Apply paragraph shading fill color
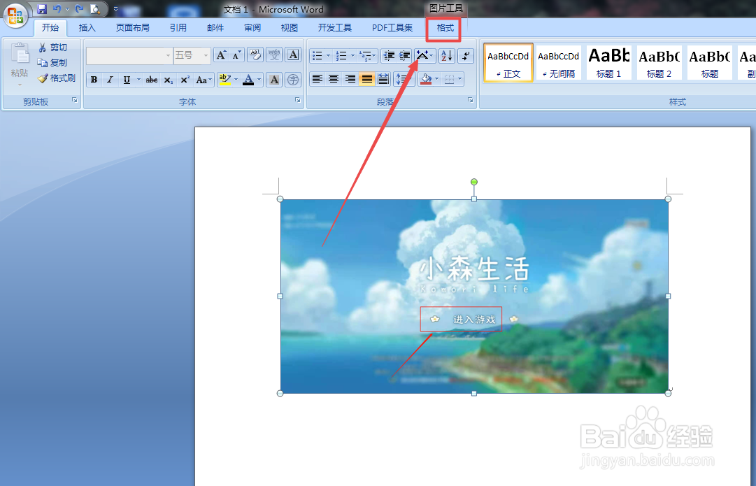 coord(426,78)
